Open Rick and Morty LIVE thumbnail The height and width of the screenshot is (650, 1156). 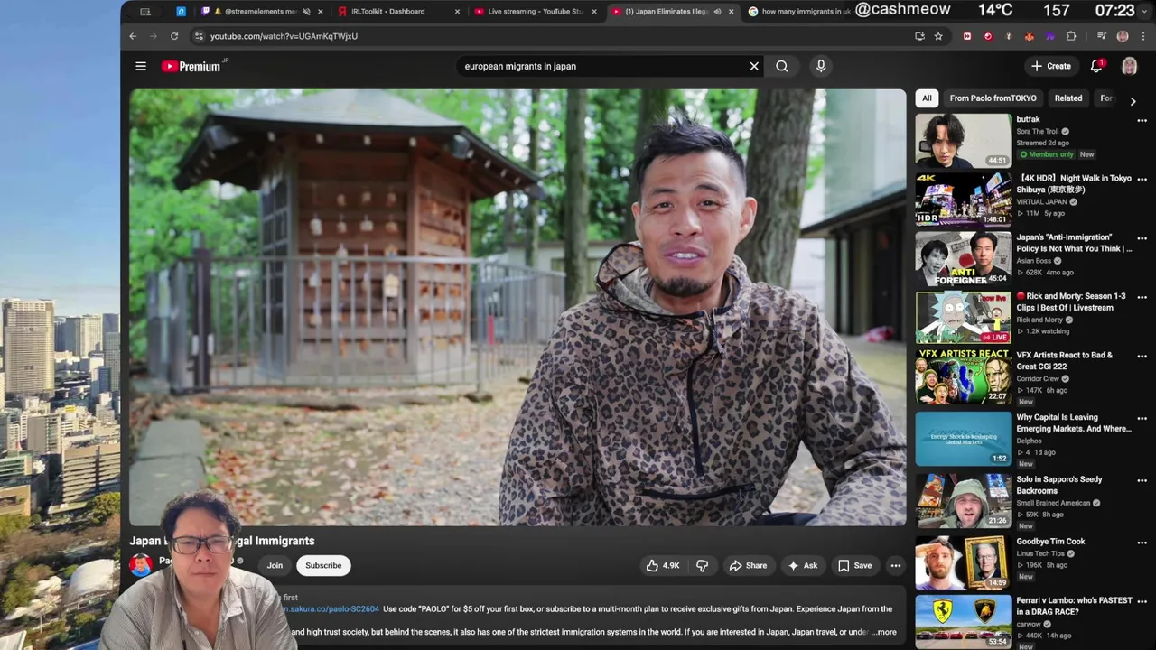[964, 317]
